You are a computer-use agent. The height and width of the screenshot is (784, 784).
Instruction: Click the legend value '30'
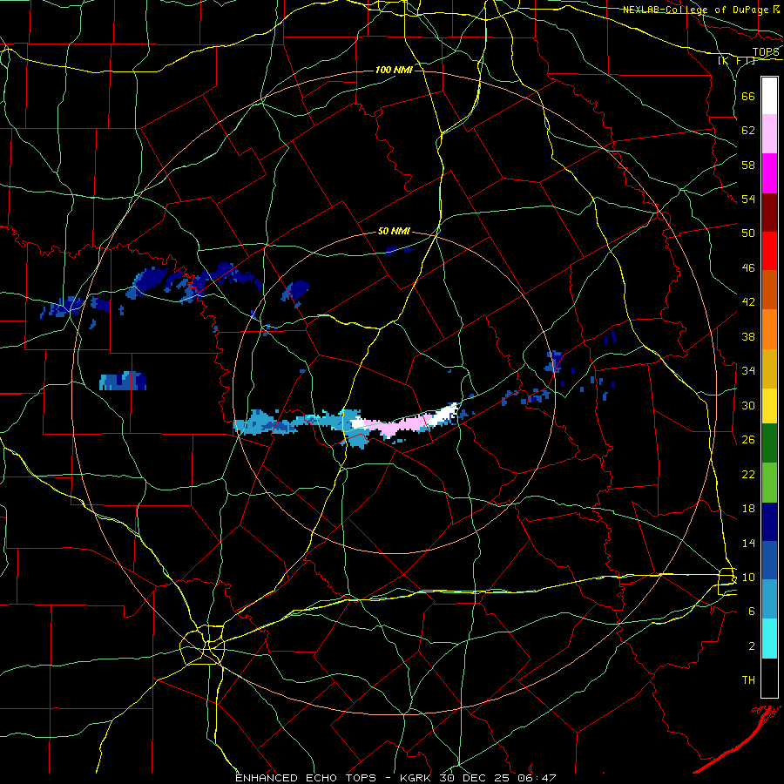748,405
